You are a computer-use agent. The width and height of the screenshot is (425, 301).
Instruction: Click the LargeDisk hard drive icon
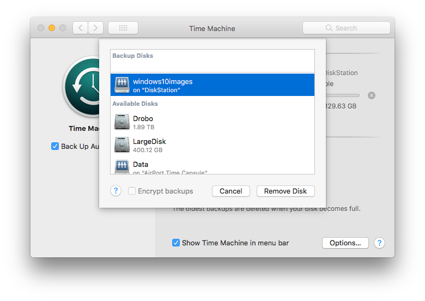pyautogui.click(x=122, y=145)
